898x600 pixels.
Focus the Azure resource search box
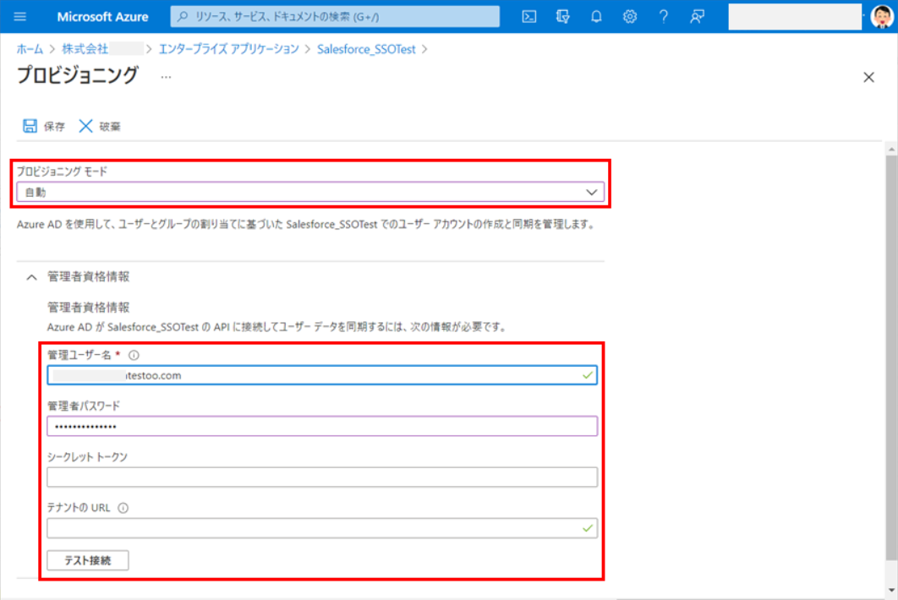click(335, 17)
